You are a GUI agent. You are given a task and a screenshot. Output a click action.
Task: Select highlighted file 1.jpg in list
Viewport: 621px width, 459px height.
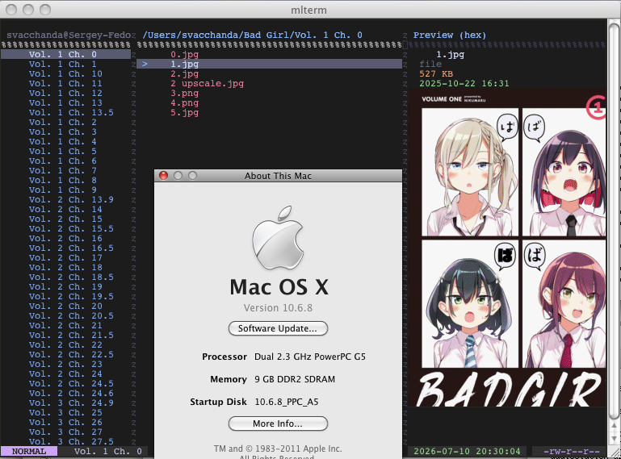(269, 64)
